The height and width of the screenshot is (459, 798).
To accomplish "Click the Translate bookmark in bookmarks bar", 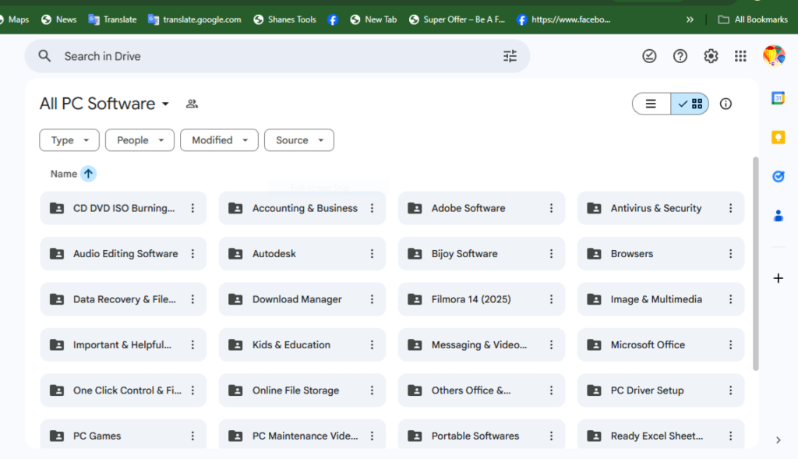I will coord(112,19).
